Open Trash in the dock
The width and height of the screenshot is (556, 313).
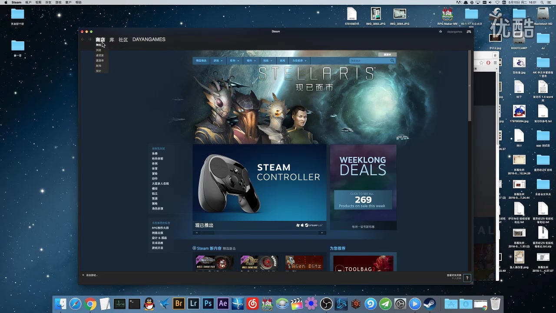pos(496,304)
